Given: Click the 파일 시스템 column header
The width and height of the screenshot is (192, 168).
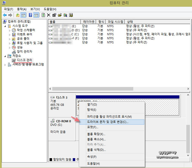Looking at the screenshot, I should (x=116, y=22).
